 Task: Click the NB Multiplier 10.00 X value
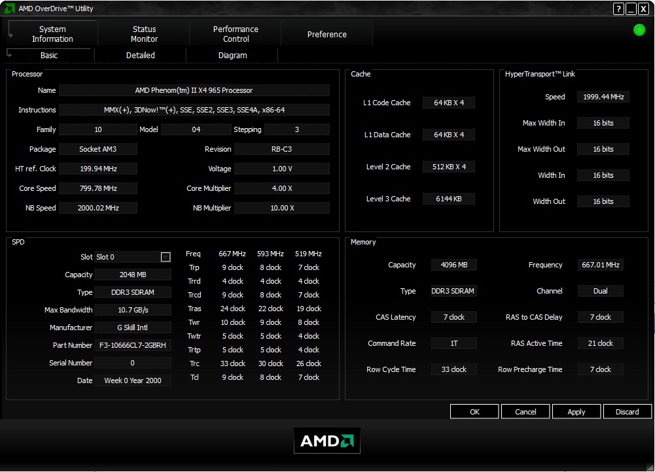[282, 208]
